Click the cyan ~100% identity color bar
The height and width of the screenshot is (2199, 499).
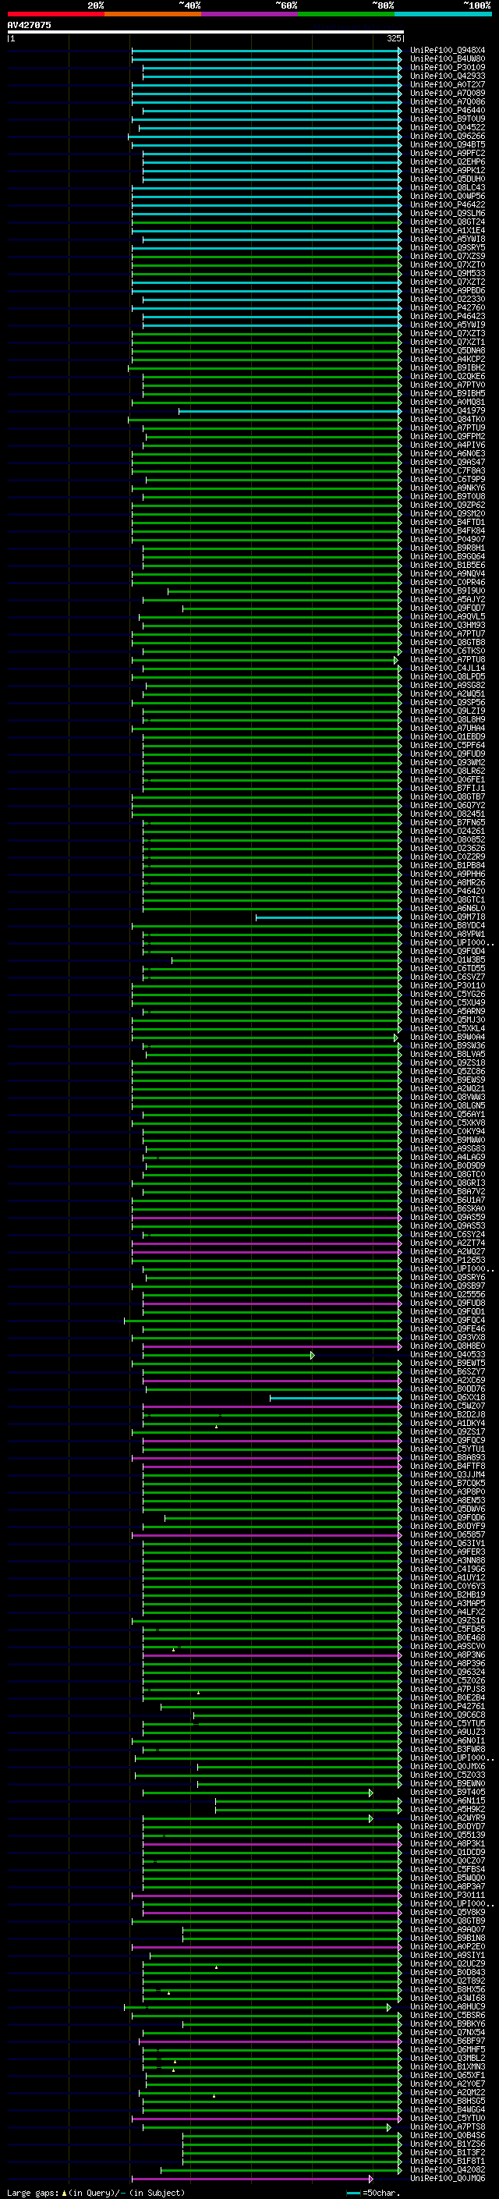coord(443,14)
